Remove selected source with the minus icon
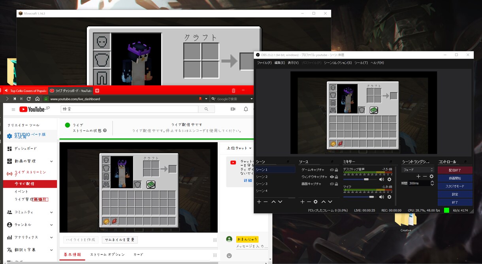 coord(309,202)
